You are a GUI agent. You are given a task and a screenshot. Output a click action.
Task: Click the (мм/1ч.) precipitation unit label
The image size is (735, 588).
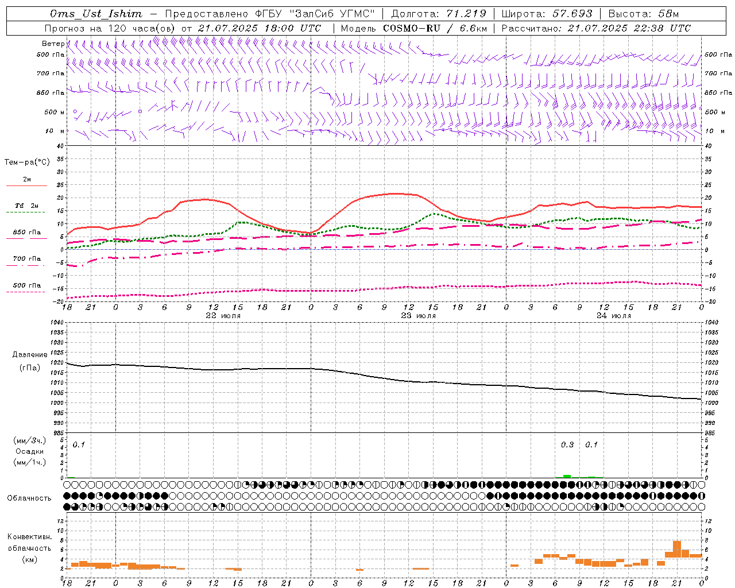click(29, 462)
